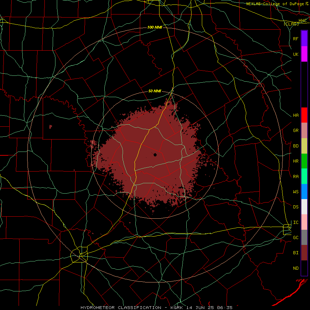Click the RA light-green legend swatch
The image size is (310, 310).
click(304, 176)
